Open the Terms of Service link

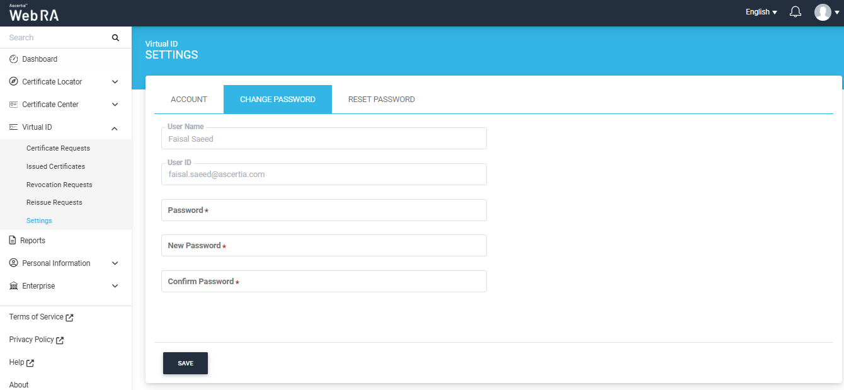pos(36,317)
